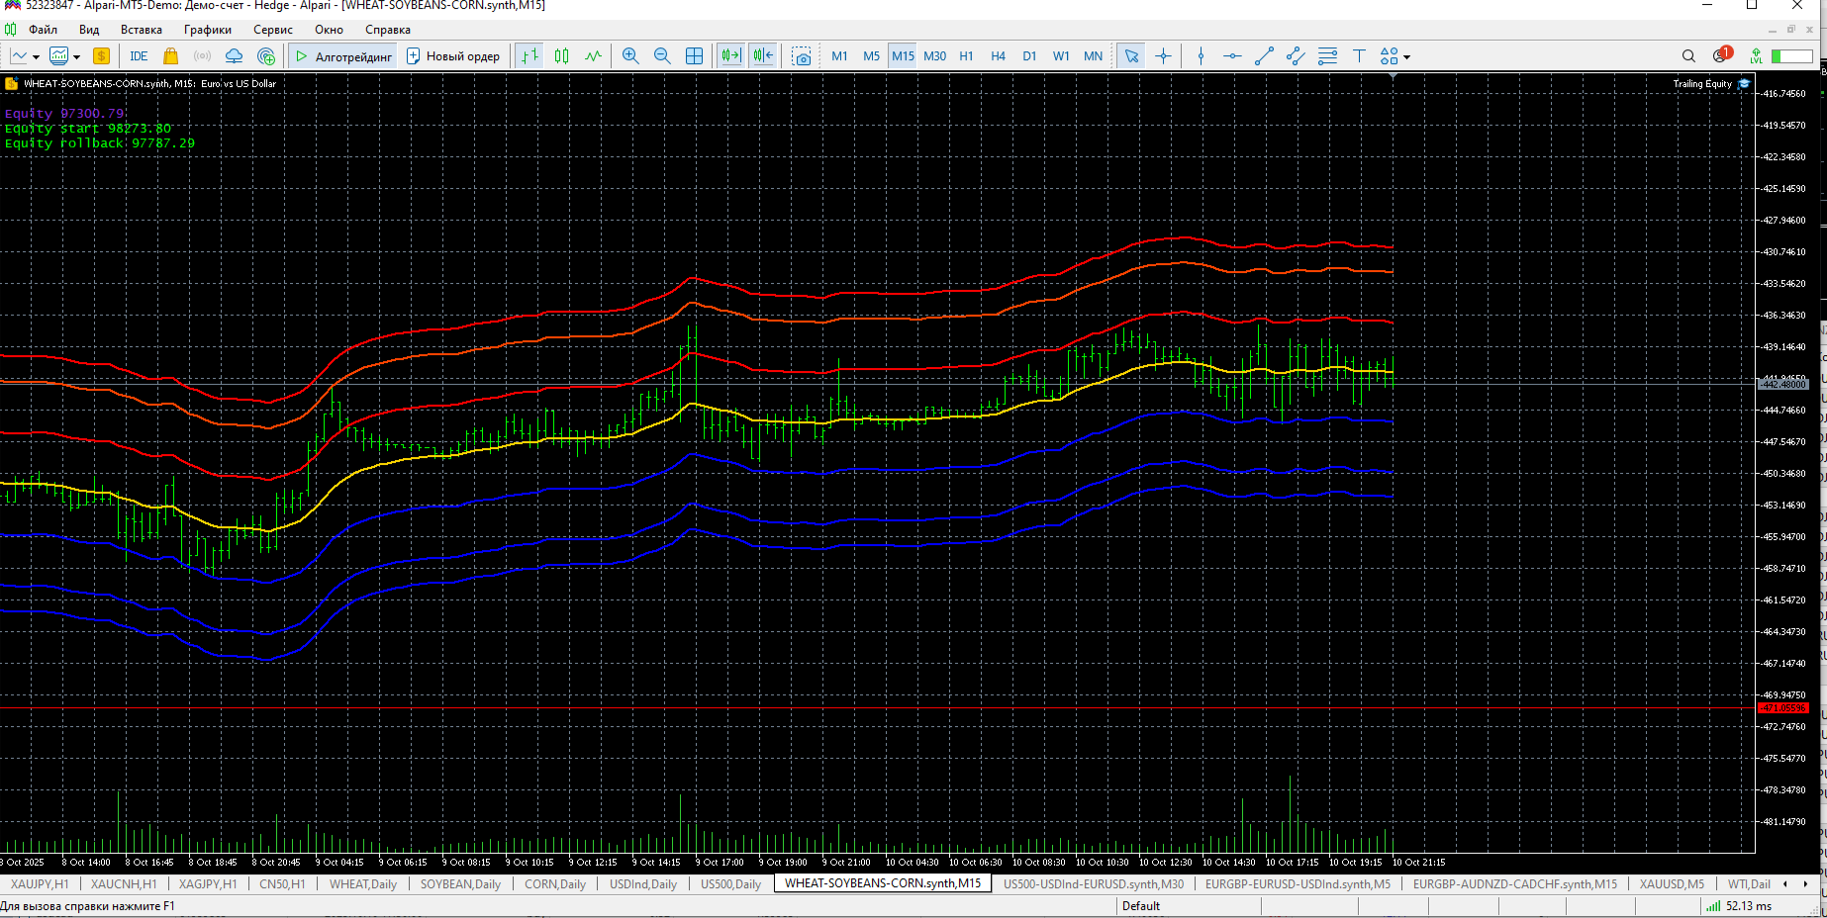Open the account notifications icon

(x=1722, y=55)
